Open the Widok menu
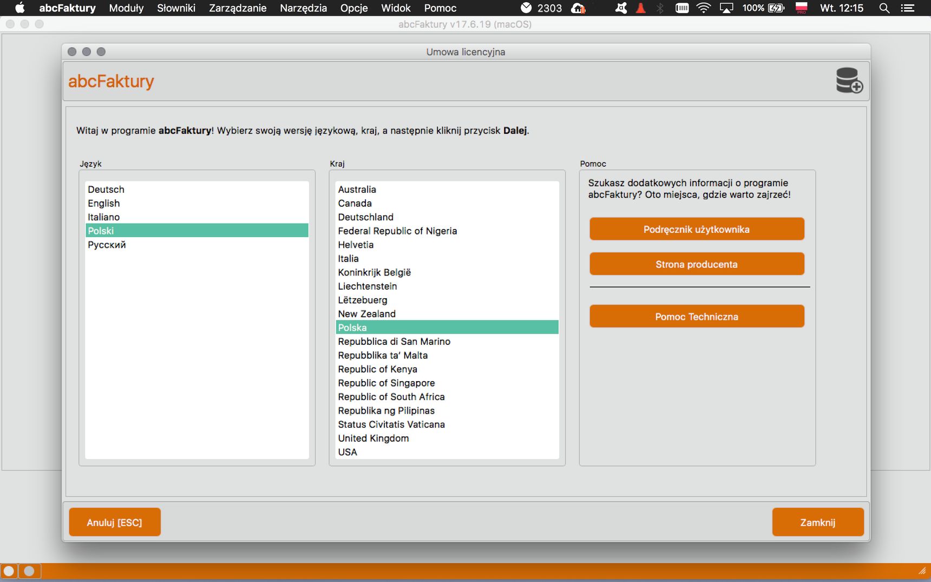The height and width of the screenshot is (582, 931). coord(396,8)
